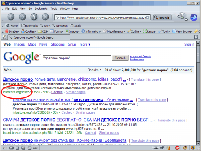201x151 pixels.
Task: Open the File menu
Action: 7,9
